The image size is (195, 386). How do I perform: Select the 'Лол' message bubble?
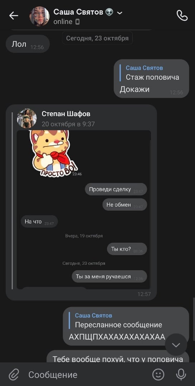[28, 44]
